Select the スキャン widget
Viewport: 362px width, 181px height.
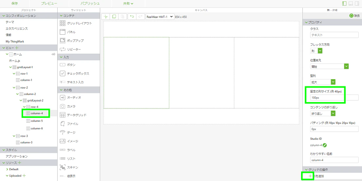pos(69,167)
